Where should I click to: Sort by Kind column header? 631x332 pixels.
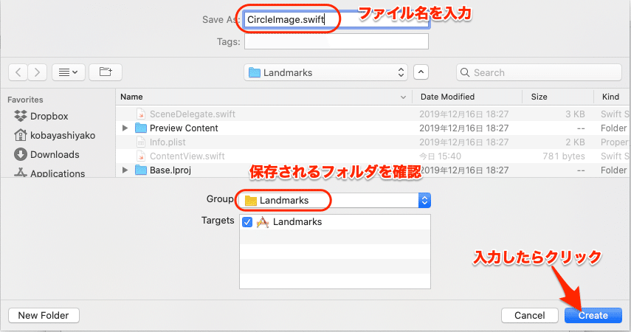click(610, 97)
